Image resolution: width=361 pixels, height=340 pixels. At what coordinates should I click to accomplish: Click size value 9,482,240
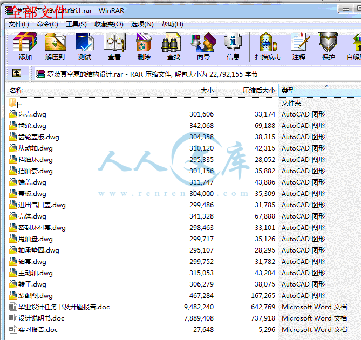[x=199, y=307]
